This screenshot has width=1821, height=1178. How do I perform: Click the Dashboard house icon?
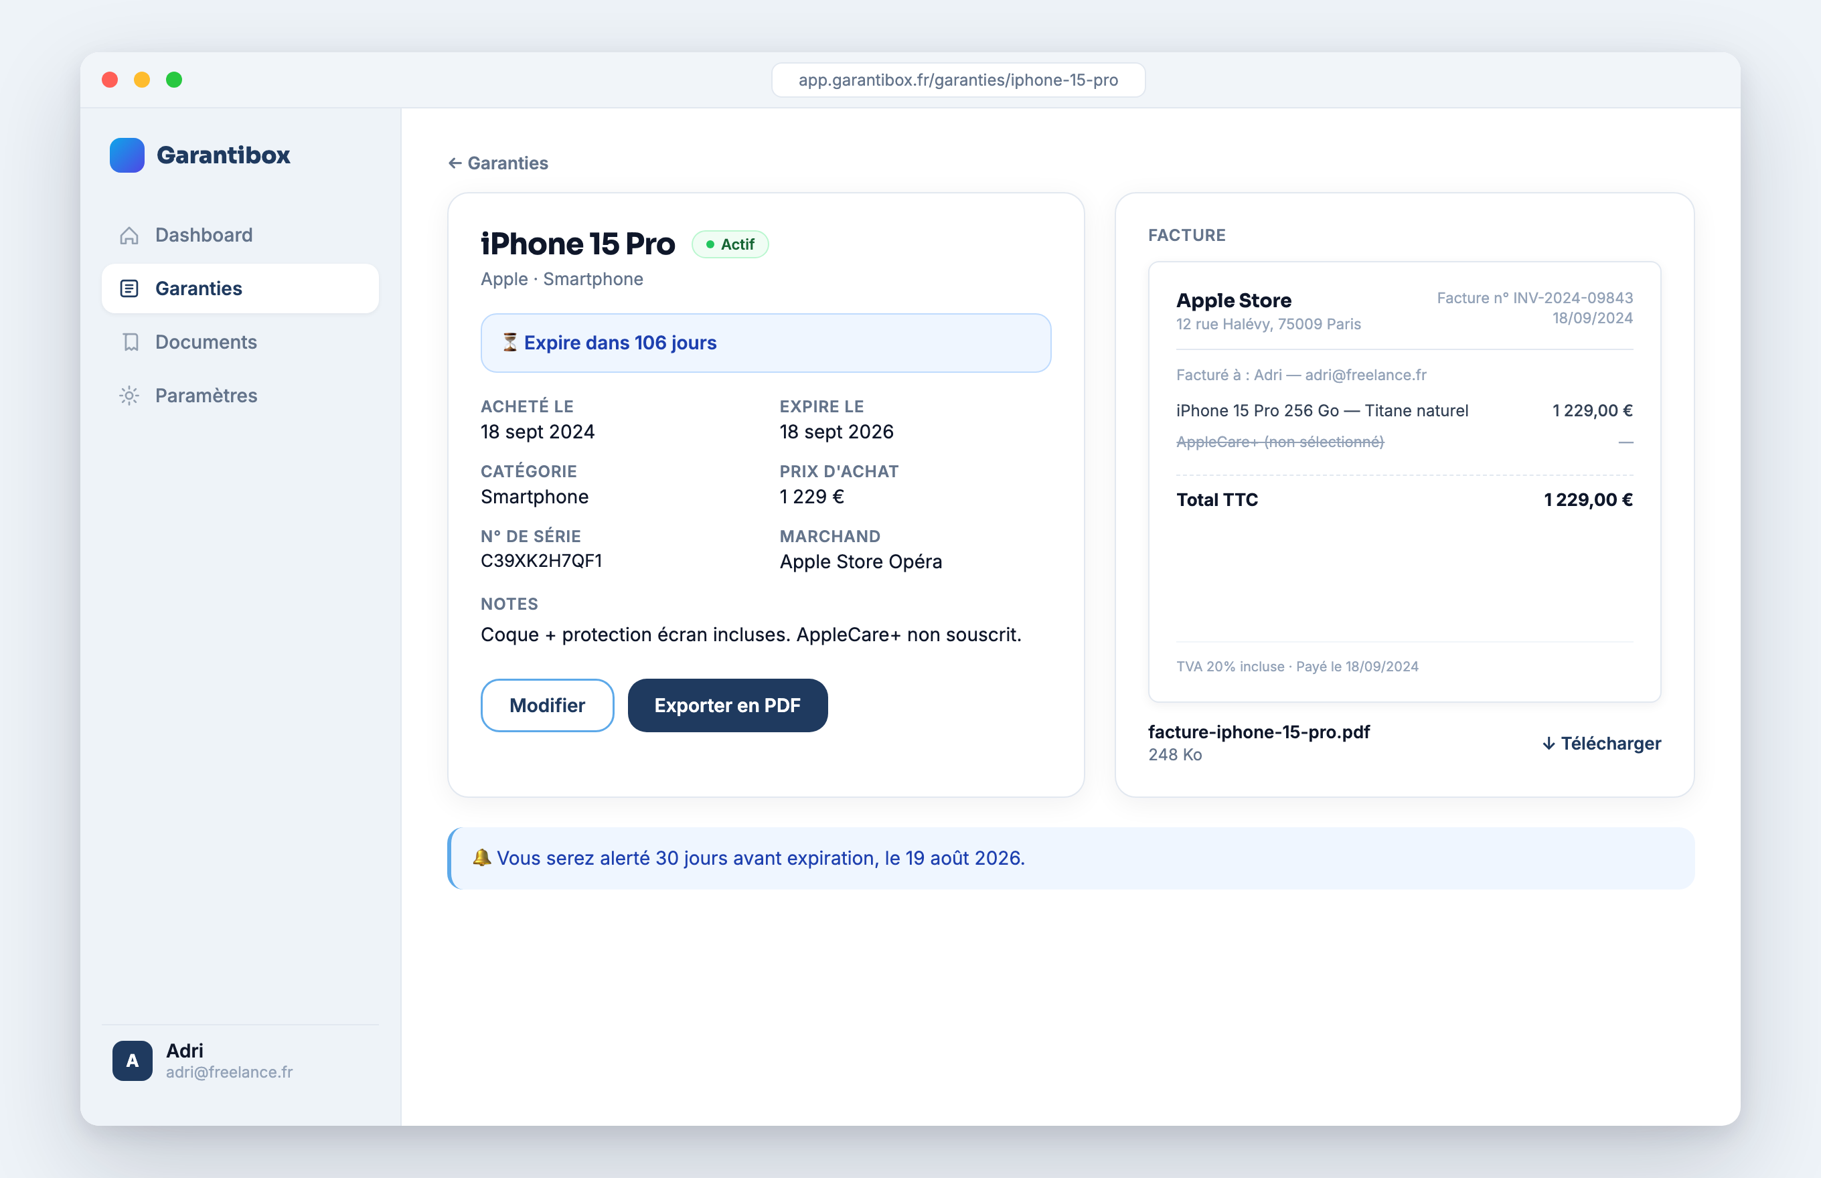coord(129,236)
